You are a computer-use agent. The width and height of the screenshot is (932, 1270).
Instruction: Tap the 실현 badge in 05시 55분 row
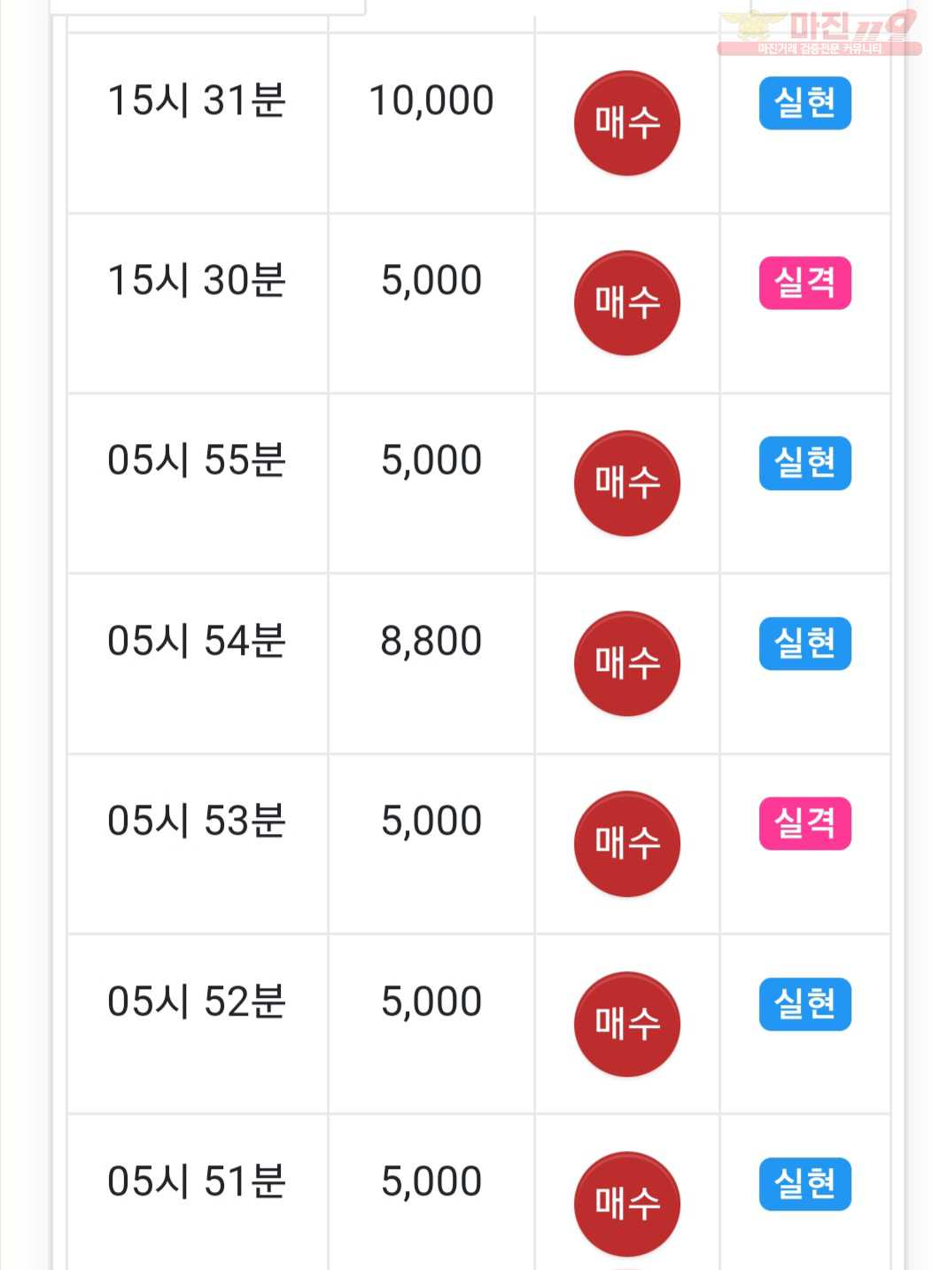(805, 464)
